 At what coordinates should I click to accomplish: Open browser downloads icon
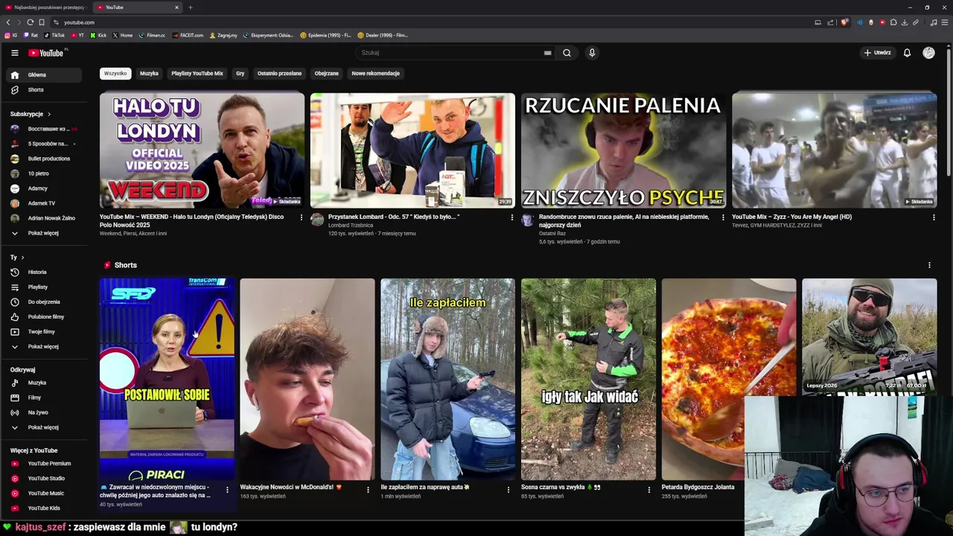(905, 22)
